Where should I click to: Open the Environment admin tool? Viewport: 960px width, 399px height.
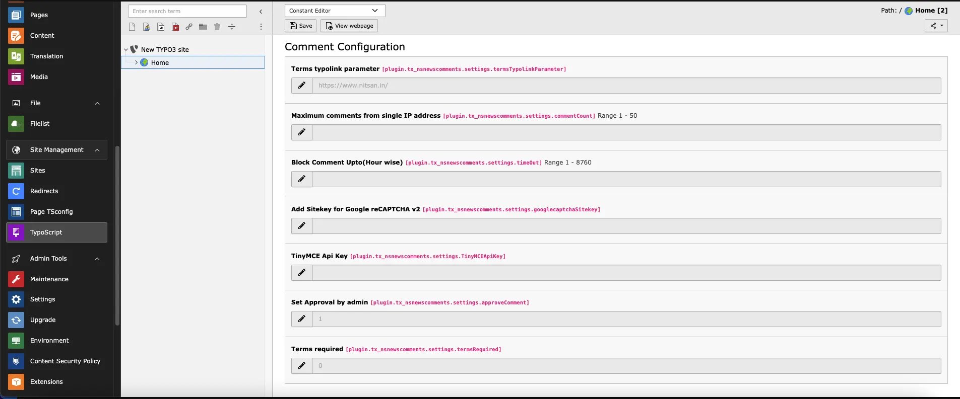coord(56,341)
